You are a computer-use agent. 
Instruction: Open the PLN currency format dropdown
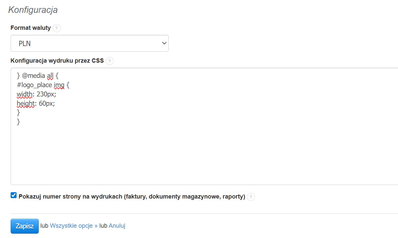click(x=89, y=43)
